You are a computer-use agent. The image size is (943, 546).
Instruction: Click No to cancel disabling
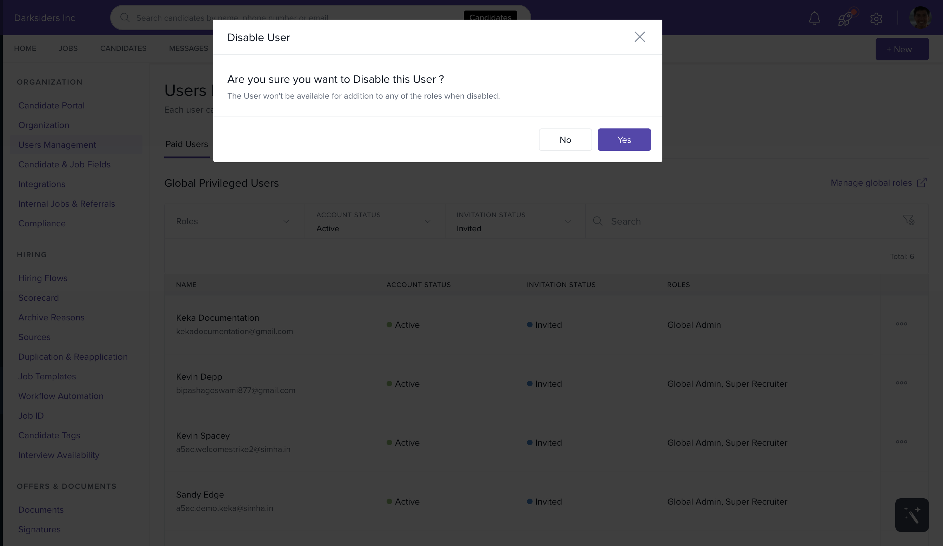565,140
